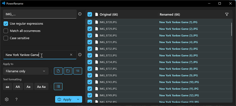This screenshot has width=236, height=106.
Task: Open the Filename only dropdown
Action: click(26, 71)
